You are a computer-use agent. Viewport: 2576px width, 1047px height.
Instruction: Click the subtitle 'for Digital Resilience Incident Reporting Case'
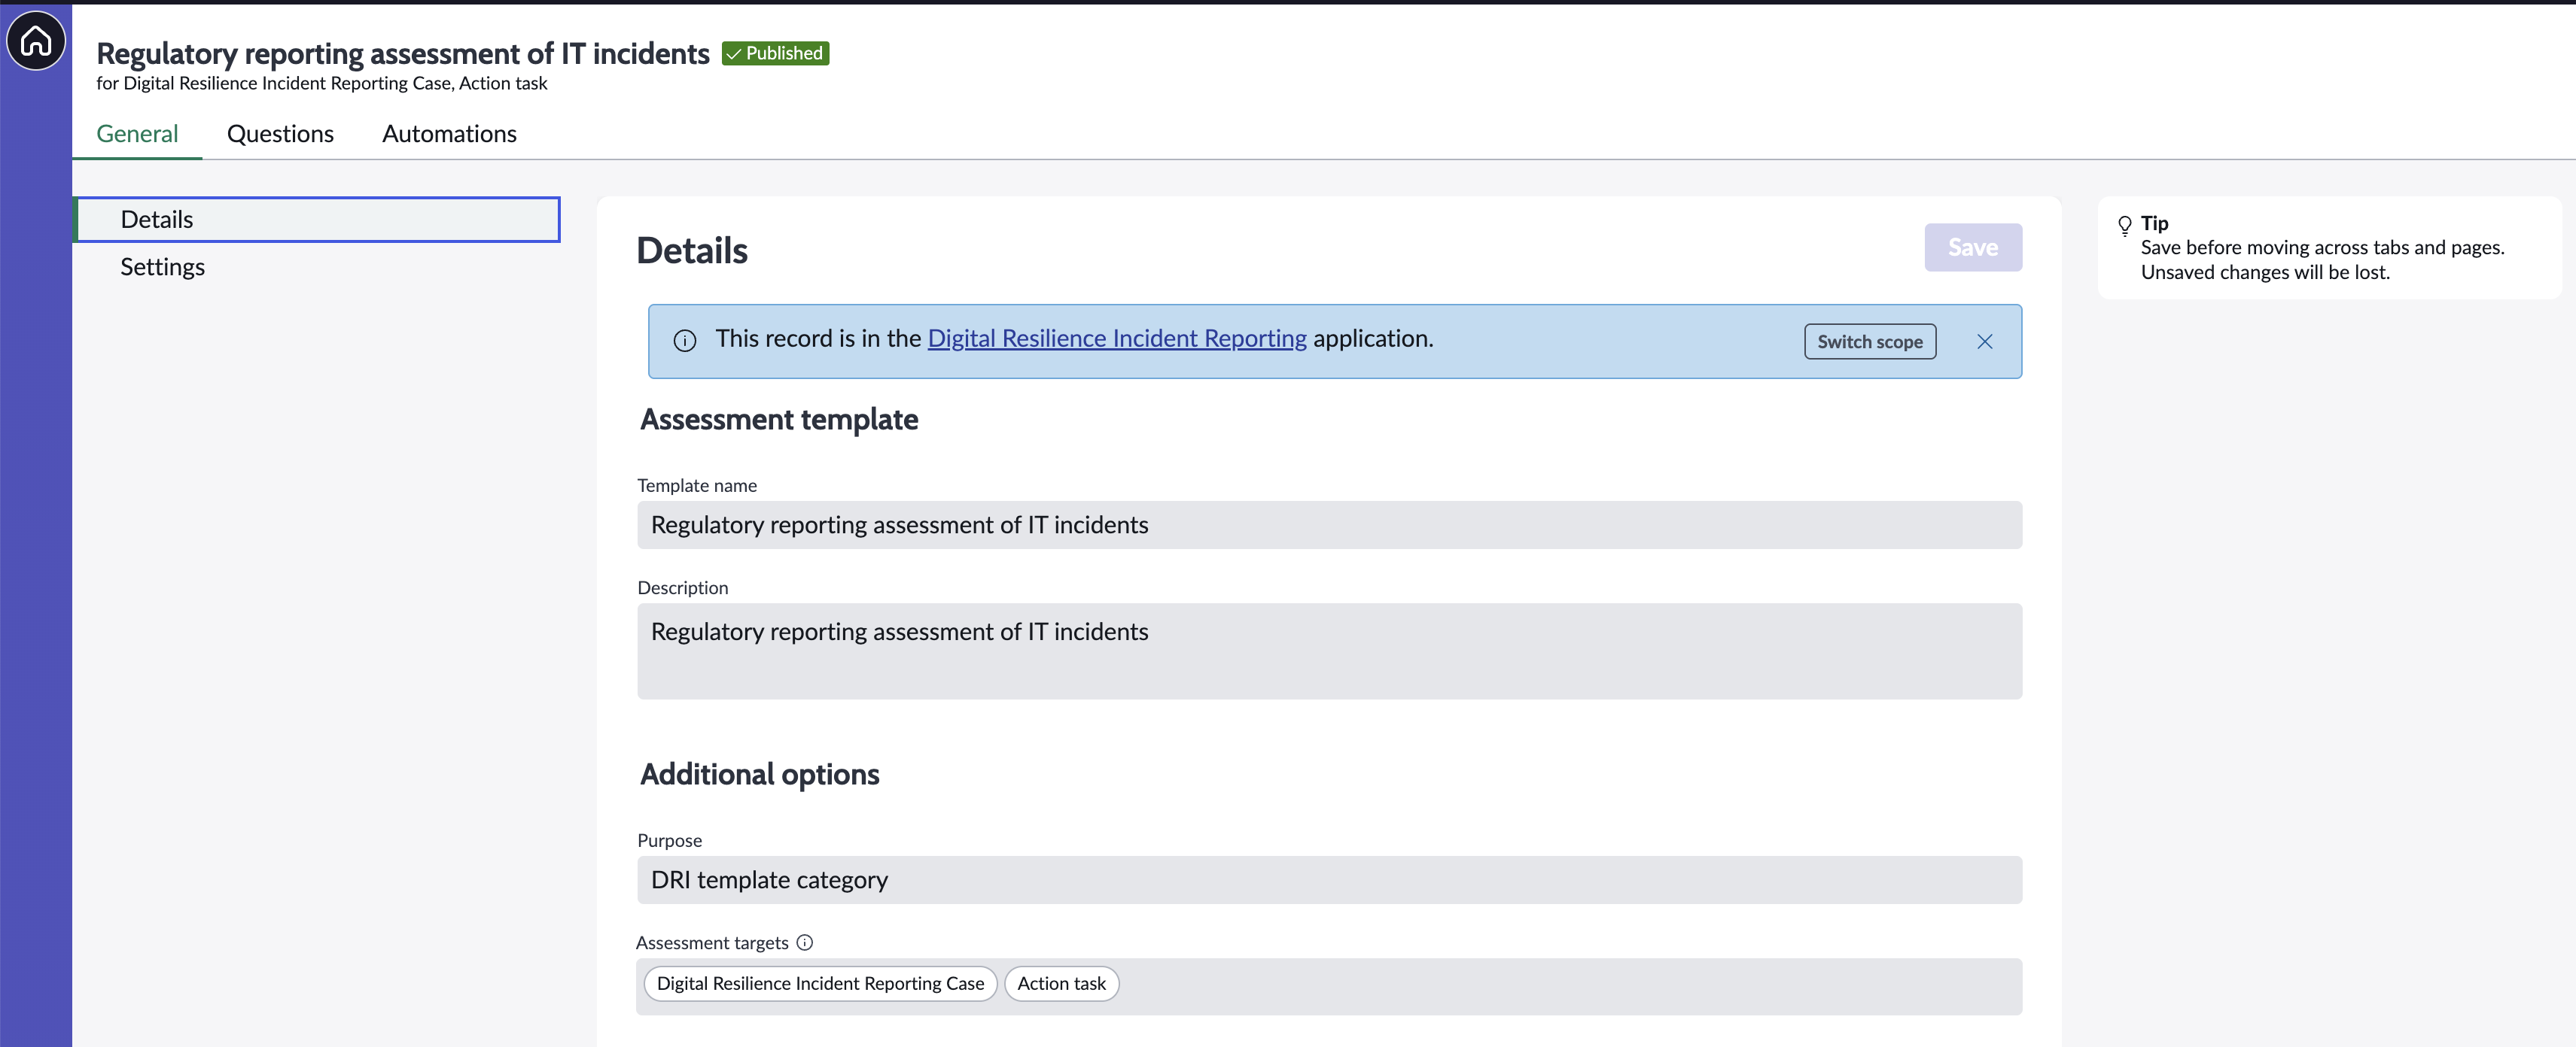point(321,84)
